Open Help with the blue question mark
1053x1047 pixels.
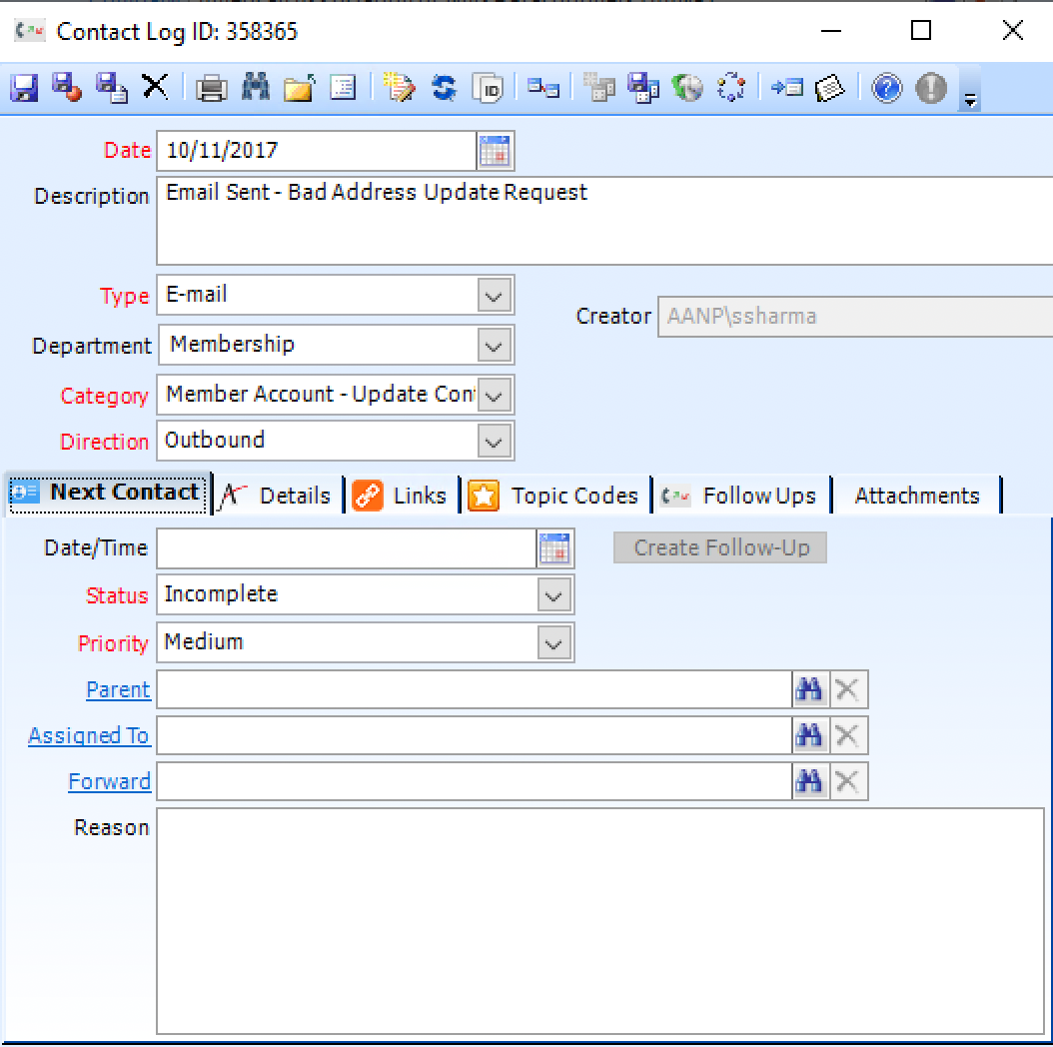885,88
